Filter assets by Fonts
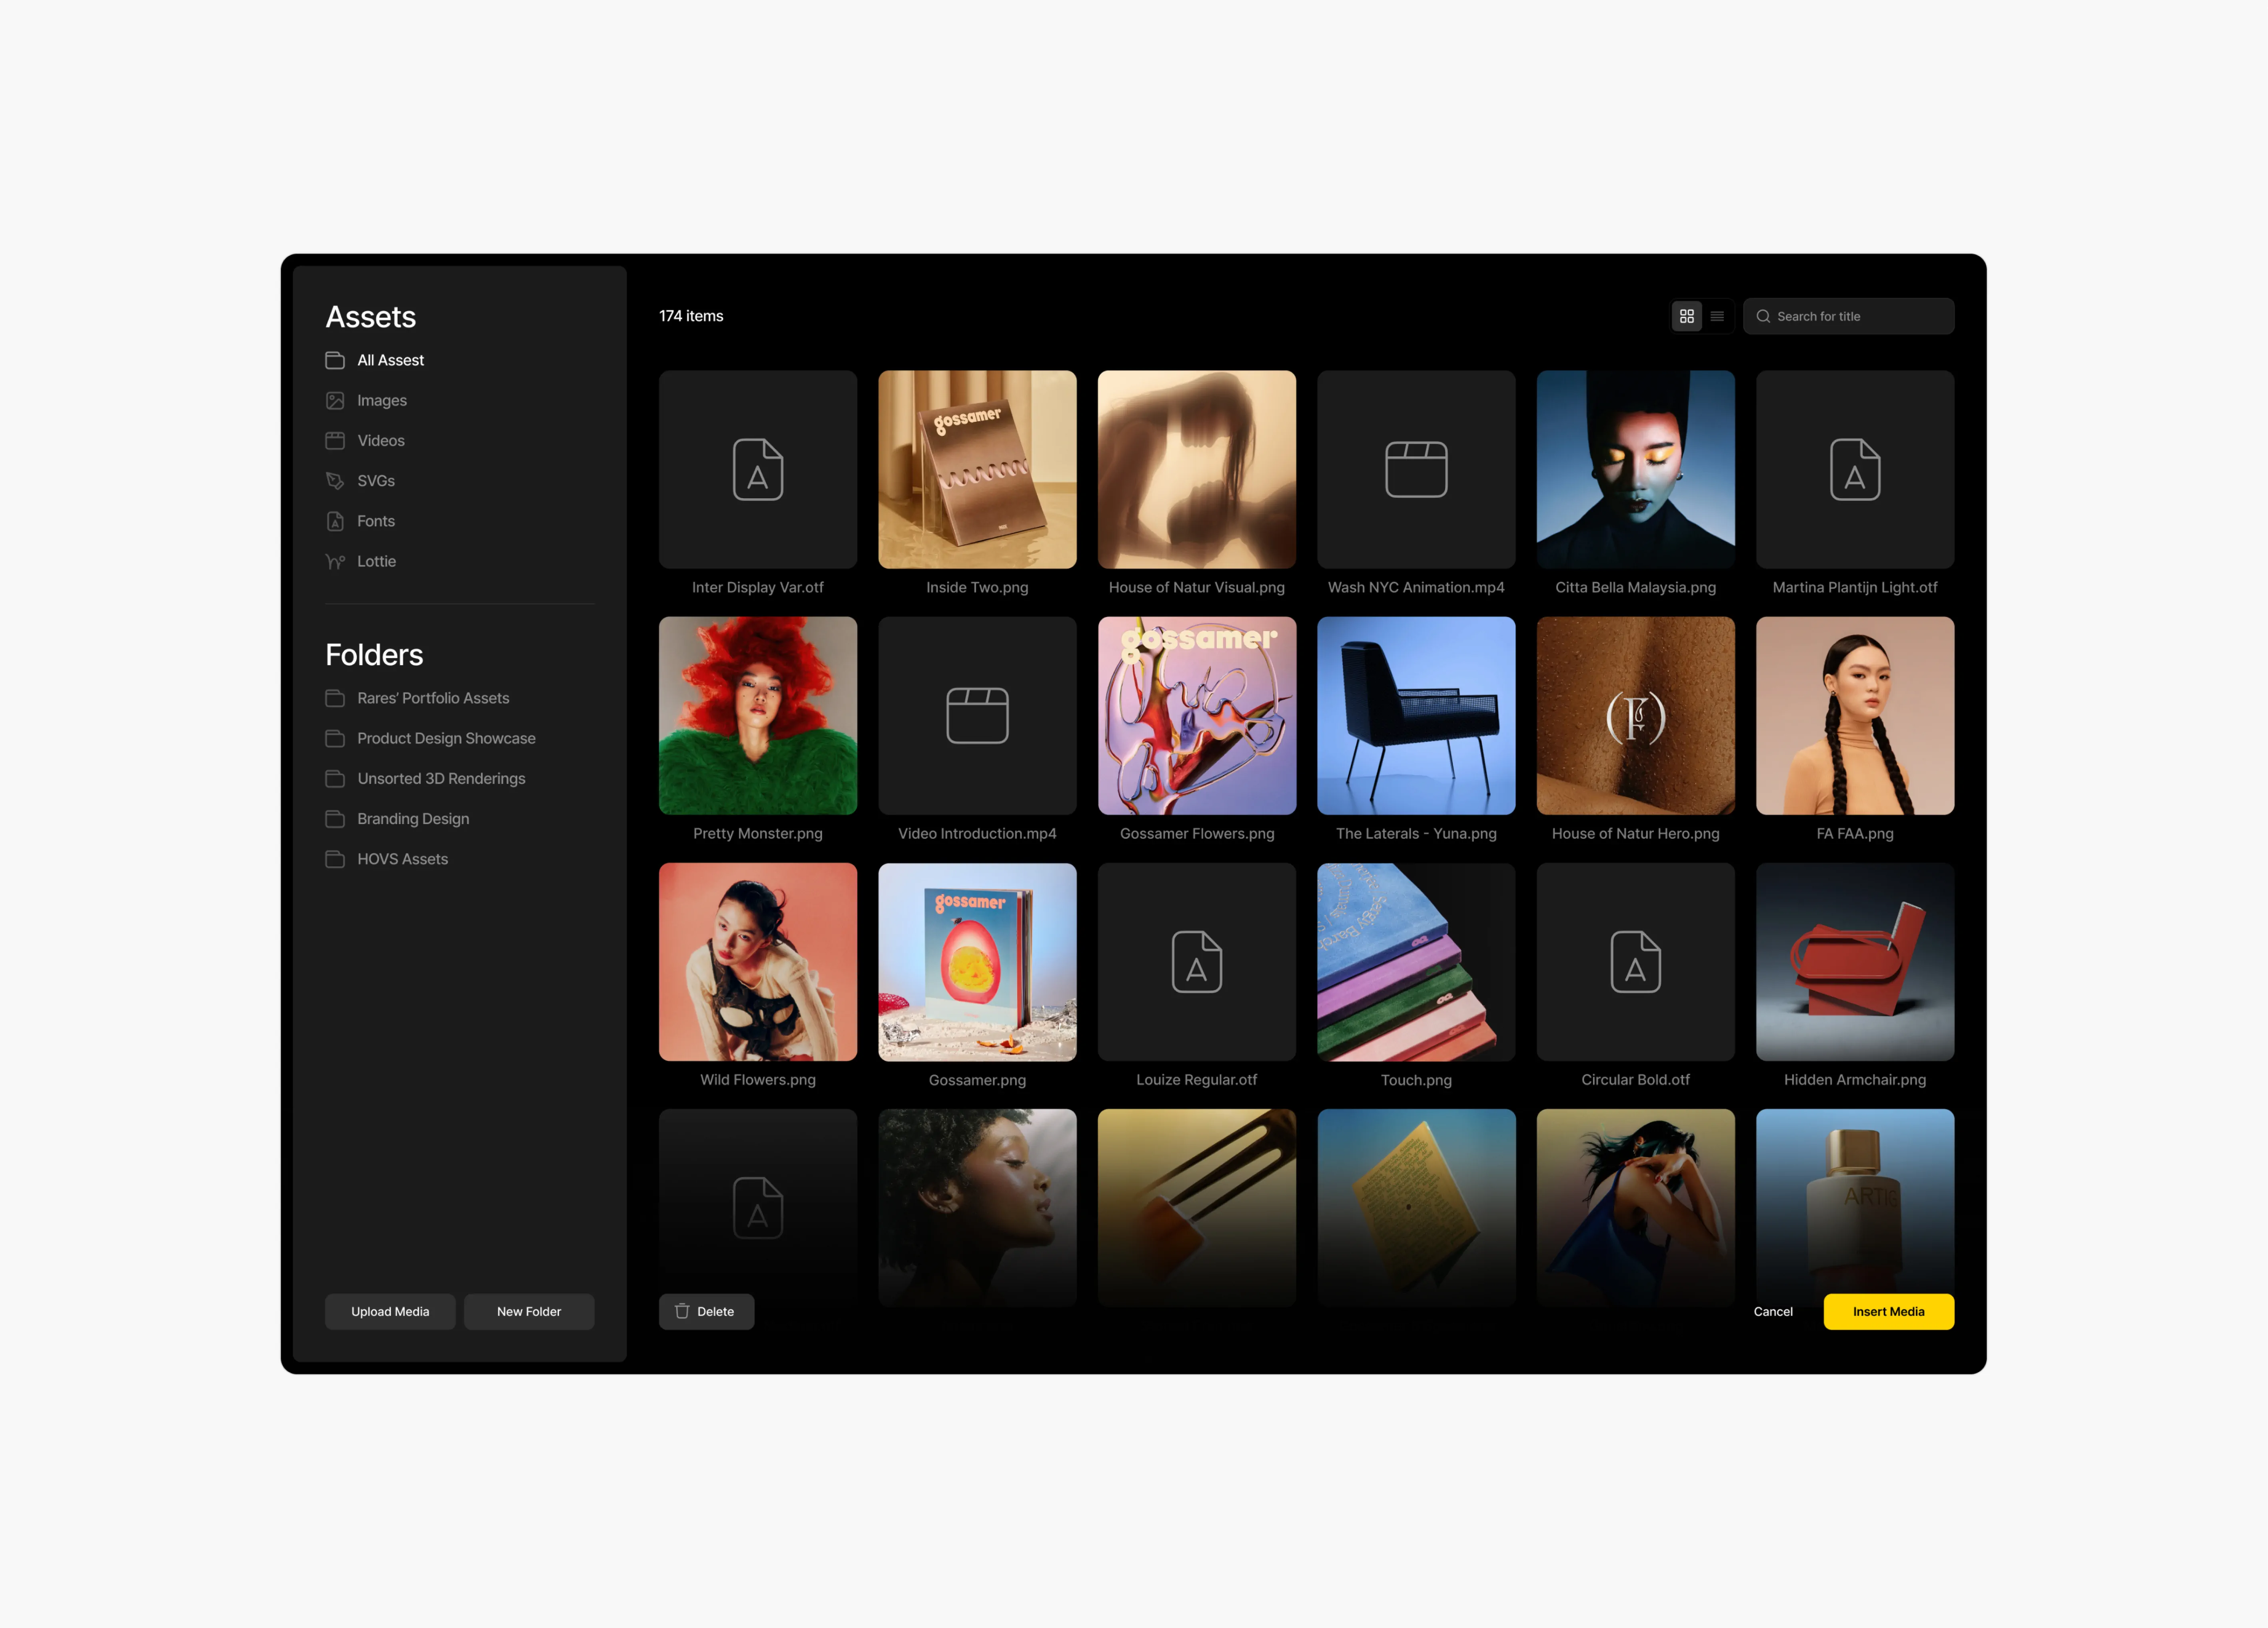Image resolution: width=2268 pixels, height=1628 pixels. [375, 521]
